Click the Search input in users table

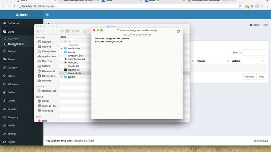click(254, 52)
